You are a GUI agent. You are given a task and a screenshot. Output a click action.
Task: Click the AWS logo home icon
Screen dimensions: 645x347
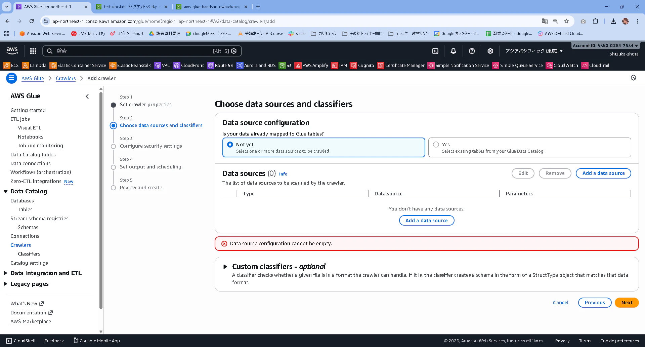[x=12, y=51]
